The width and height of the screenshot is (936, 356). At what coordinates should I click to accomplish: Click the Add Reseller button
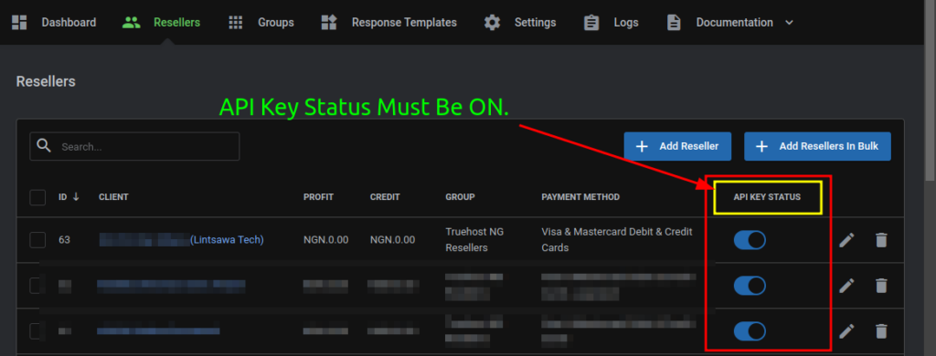[x=677, y=146]
